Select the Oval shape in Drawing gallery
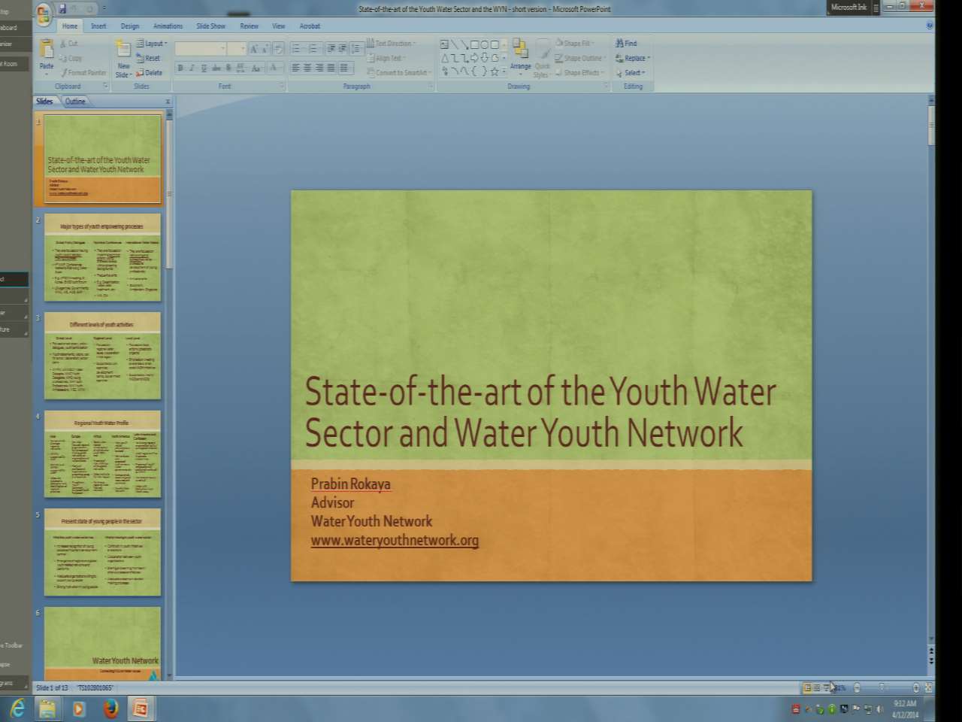This screenshot has height=722, width=962. (484, 44)
